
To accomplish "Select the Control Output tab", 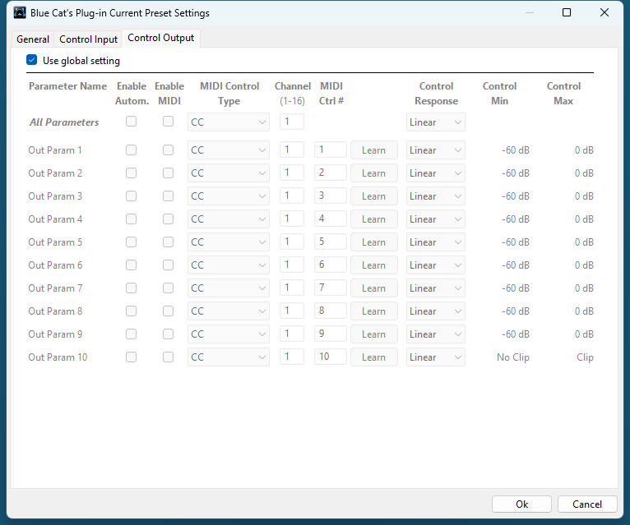I will (x=161, y=39).
